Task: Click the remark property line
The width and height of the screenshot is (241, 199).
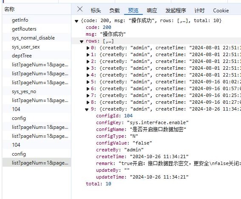Action: click(168, 163)
